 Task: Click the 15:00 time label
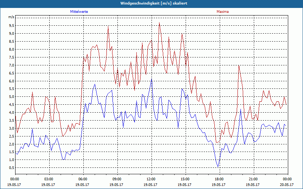186,179
